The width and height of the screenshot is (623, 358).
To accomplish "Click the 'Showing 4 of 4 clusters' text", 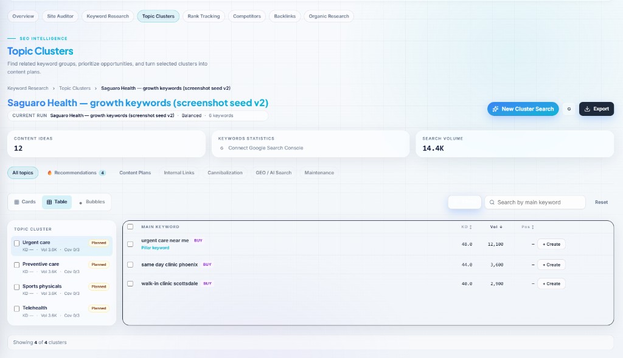I will point(40,343).
